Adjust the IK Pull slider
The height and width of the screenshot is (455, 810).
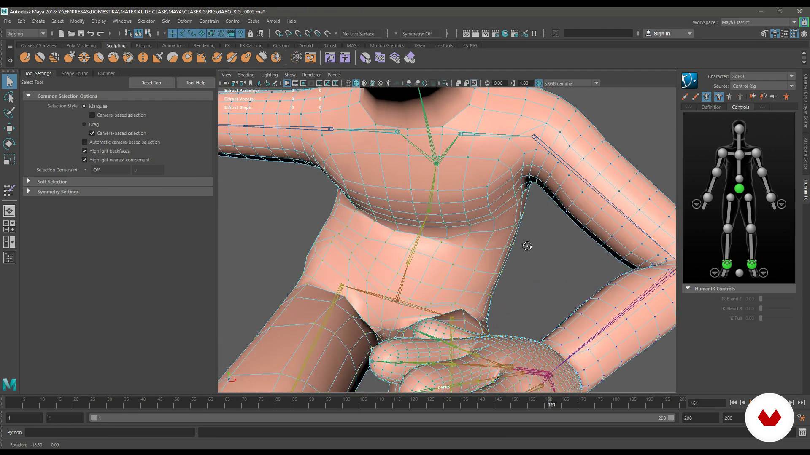[761, 318]
